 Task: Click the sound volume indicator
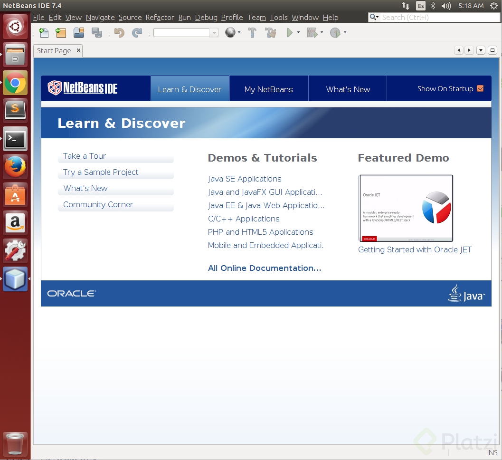click(x=445, y=6)
